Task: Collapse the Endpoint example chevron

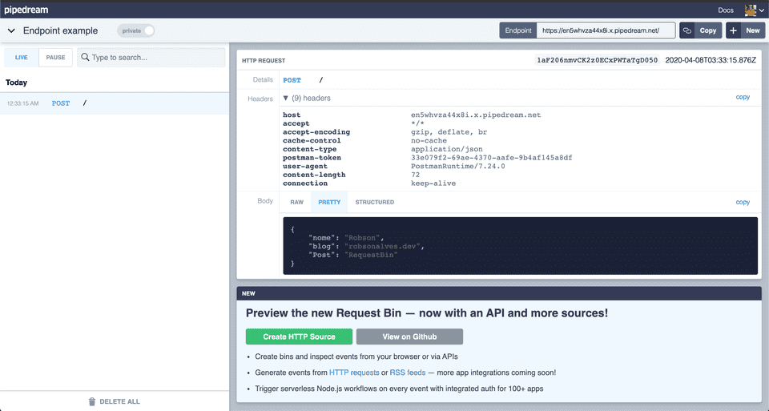Action: 11,30
